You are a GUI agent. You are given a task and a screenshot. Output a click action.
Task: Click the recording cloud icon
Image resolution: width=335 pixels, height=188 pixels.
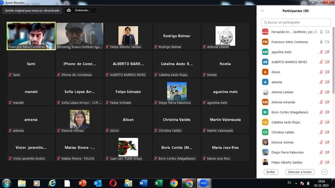tap(69, 11)
